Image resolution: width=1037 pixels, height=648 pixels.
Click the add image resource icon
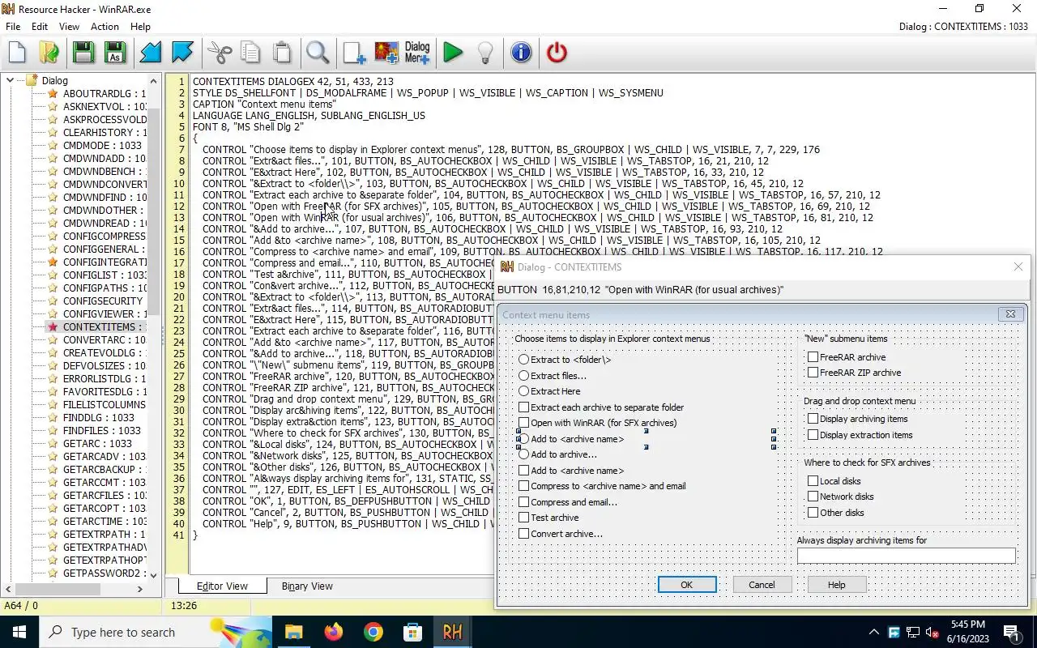[386, 53]
